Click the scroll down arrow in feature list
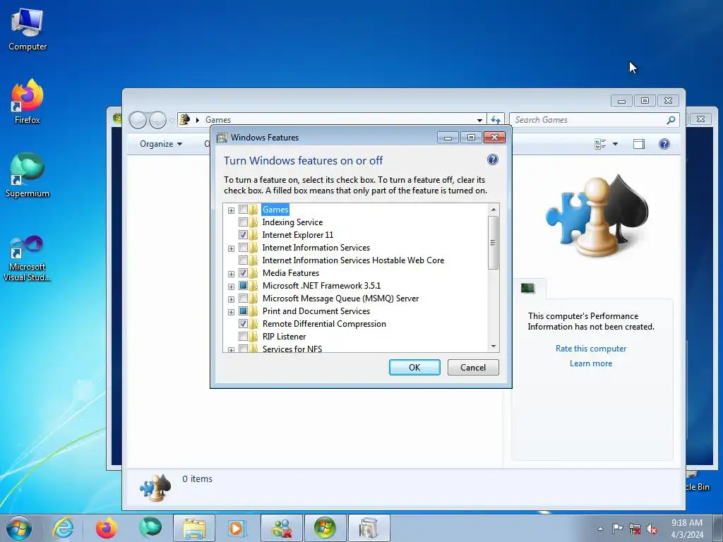Image resolution: width=723 pixels, height=542 pixels. (494, 346)
